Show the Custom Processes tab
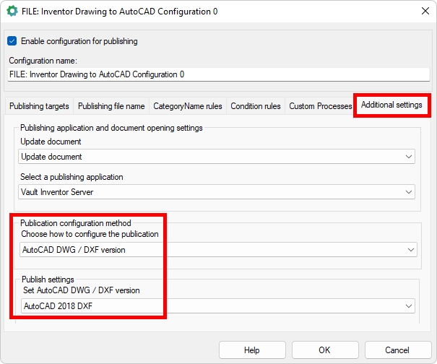The image size is (437, 364). (x=320, y=106)
